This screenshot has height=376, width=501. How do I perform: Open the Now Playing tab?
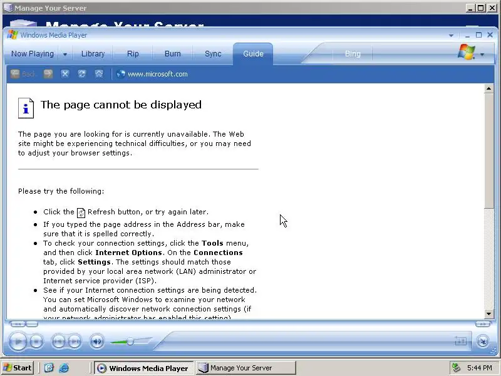(33, 54)
